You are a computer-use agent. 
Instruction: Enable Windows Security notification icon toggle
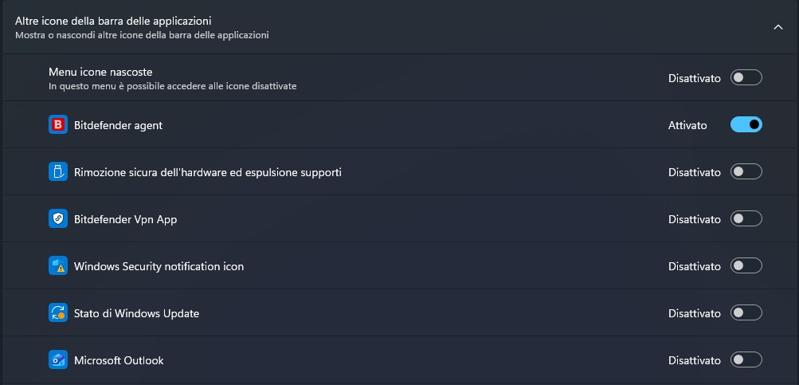pos(746,266)
